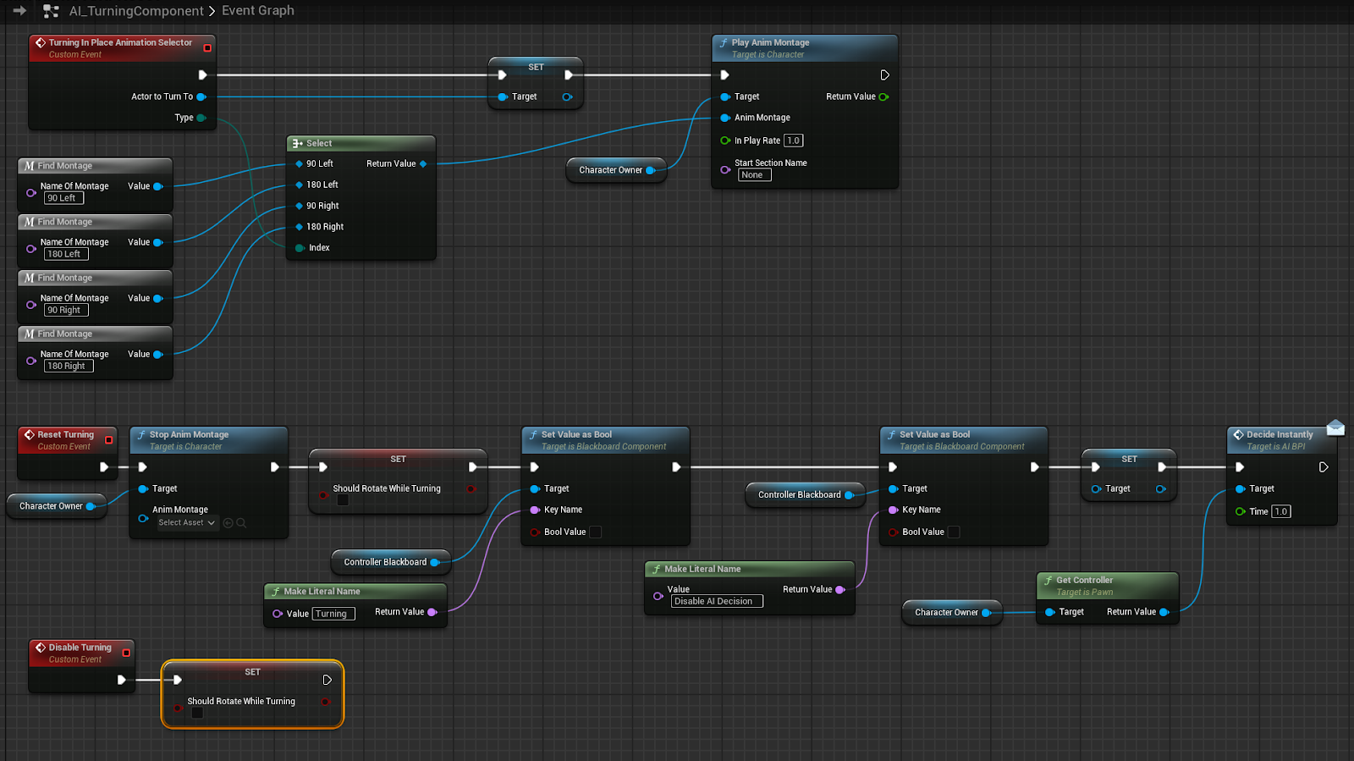The width and height of the screenshot is (1354, 761).
Task: Click Value output pin of 90 Left Find Montage
Action: [158, 186]
